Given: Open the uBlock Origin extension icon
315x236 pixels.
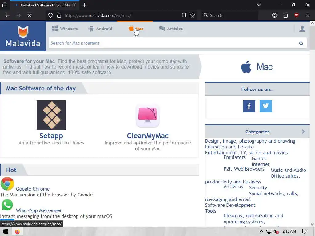Looking at the screenshot, I should click(296, 15).
